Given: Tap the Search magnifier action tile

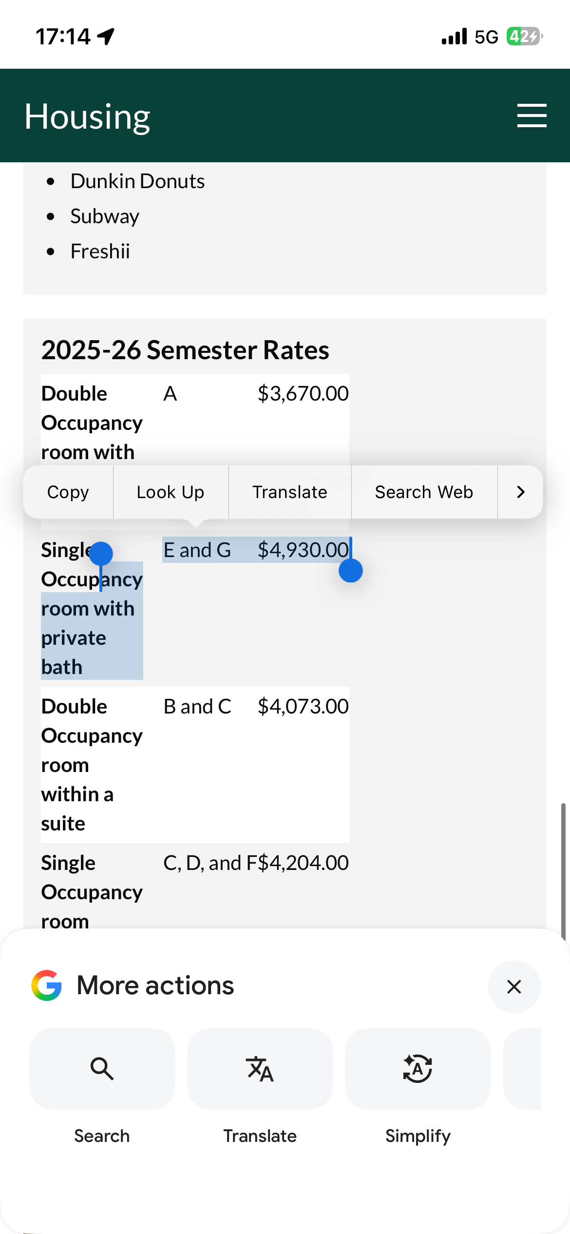Looking at the screenshot, I should click(102, 1069).
